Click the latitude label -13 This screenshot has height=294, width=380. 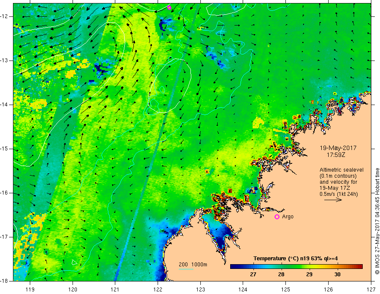(x=4, y=61)
